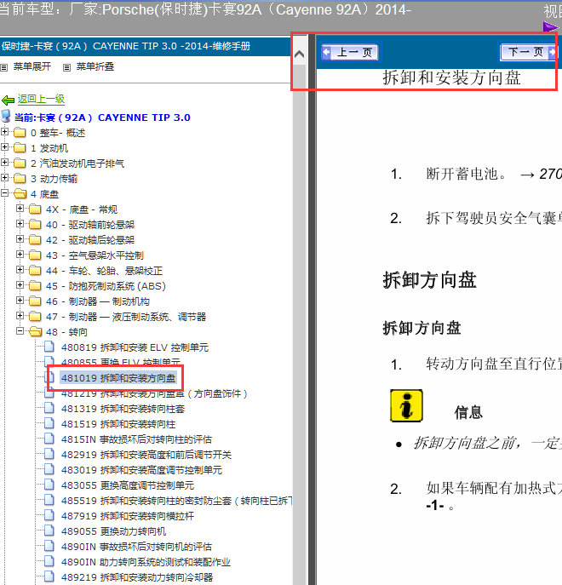The height and width of the screenshot is (585, 562).
Task: Click open folder icon of 48 - 转向
Action: point(36,331)
